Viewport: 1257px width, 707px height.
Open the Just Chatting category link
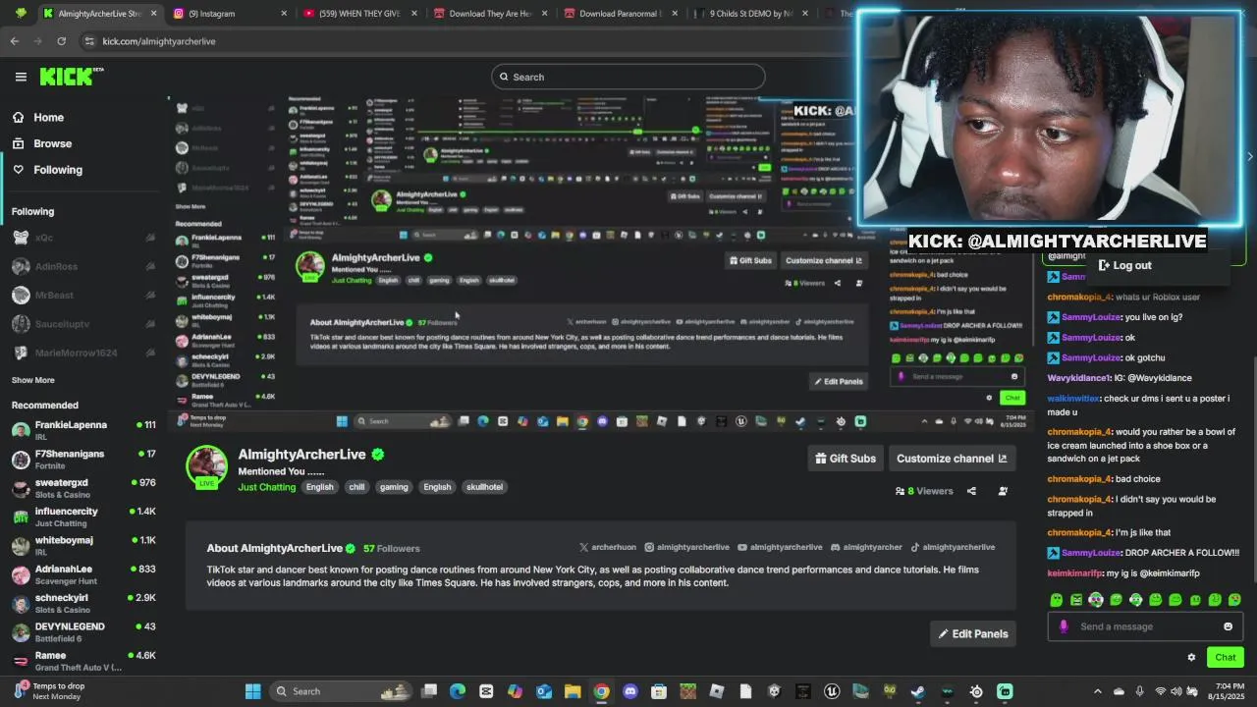tap(266, 487)
